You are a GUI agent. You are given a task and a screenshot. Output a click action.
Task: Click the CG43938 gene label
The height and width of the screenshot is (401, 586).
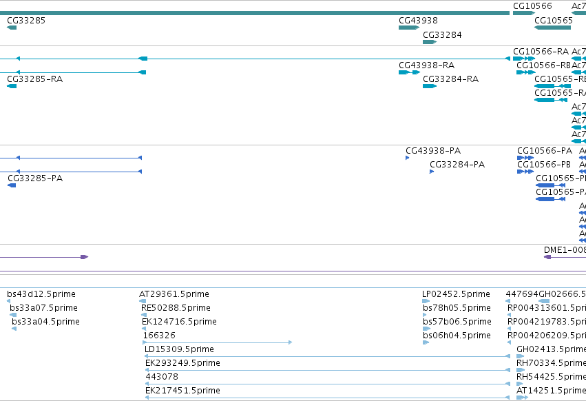pos(418,21)
